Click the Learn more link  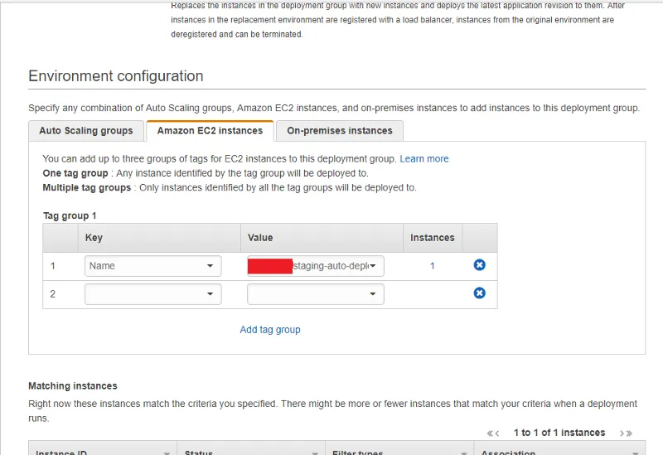424,158
